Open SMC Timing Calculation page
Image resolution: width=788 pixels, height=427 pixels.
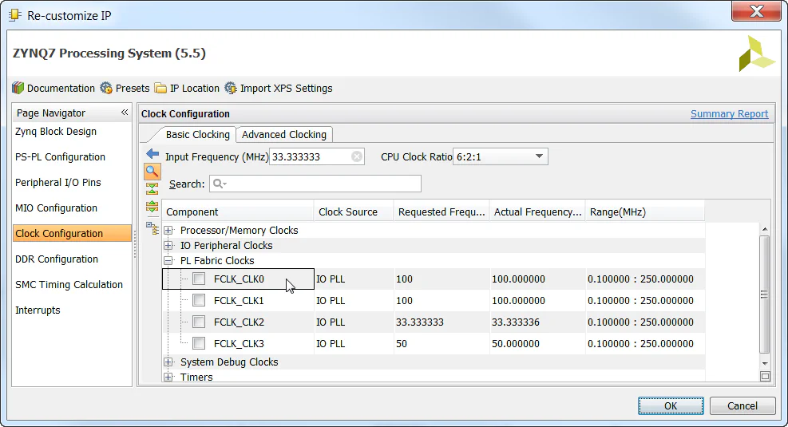(x=69, y=285)
